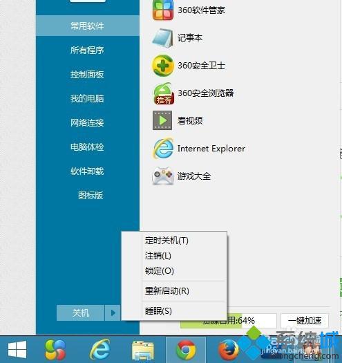Open 游戏大全 gamepad icon
This screenshot has width=342, height=363.
pos(163,176)
